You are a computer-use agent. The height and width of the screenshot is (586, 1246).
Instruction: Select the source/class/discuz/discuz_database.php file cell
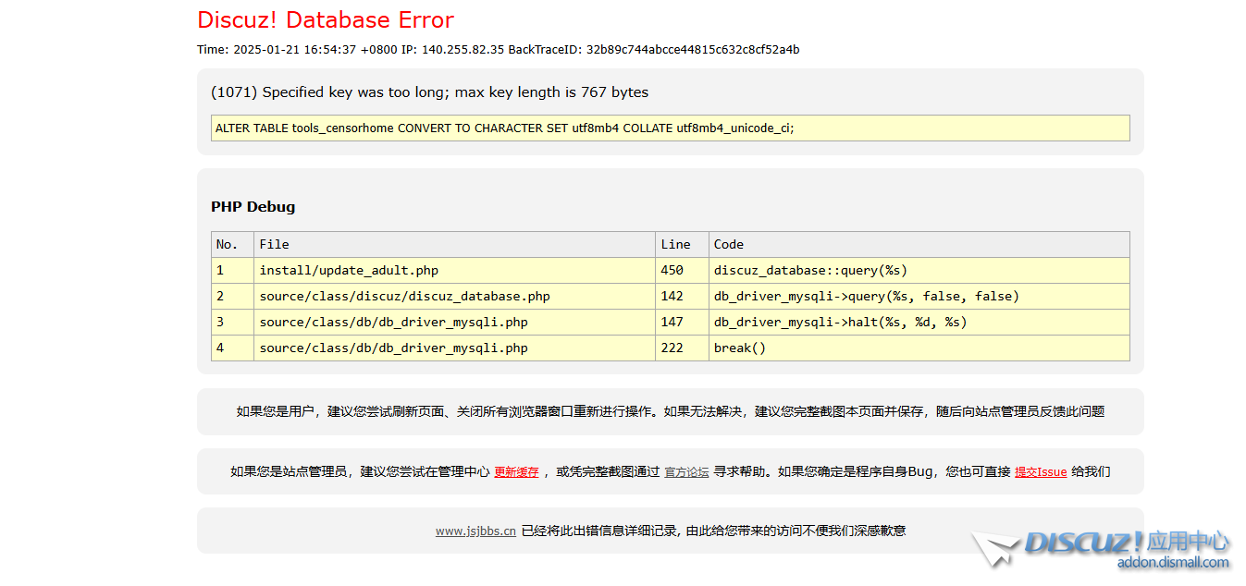click(x=454, y=297)
